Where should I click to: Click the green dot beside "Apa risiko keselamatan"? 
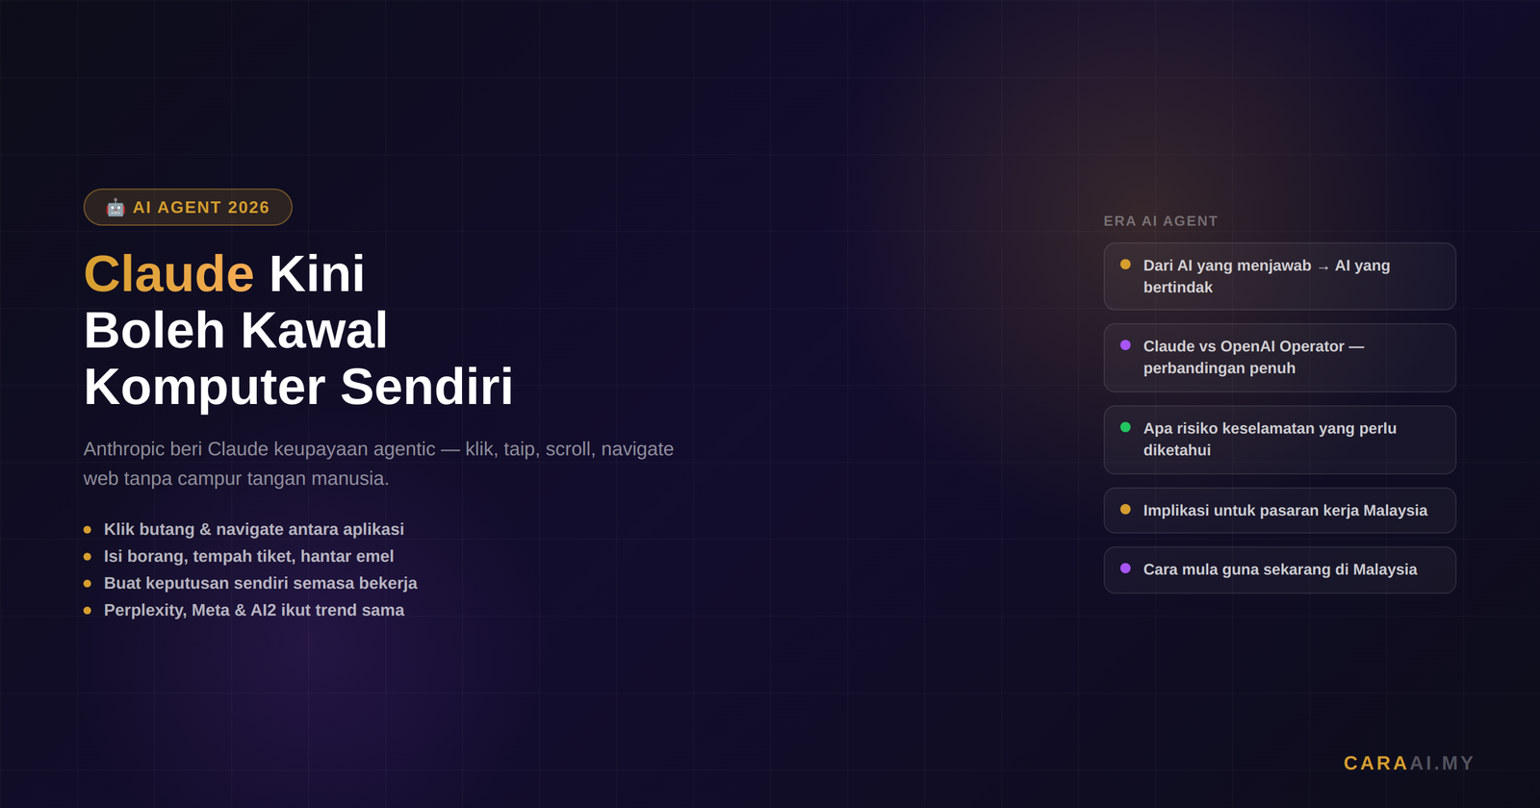click(x=1125, y=427)
